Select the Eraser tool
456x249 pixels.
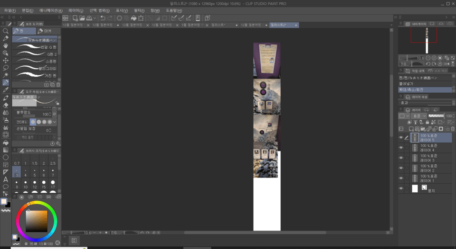pyautogui.click(x=5, y=105)
